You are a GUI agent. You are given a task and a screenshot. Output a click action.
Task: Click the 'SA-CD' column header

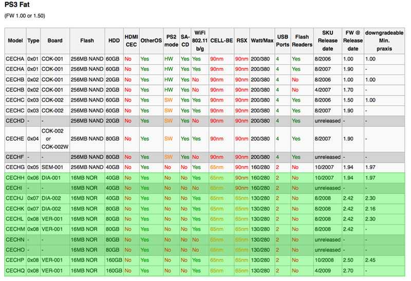click(x=185, y=41)
